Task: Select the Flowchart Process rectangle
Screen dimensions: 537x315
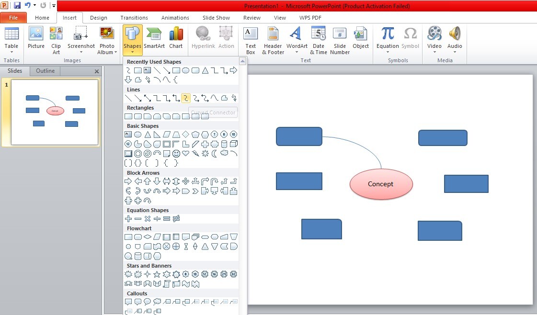Action: [x=128, y=237]
